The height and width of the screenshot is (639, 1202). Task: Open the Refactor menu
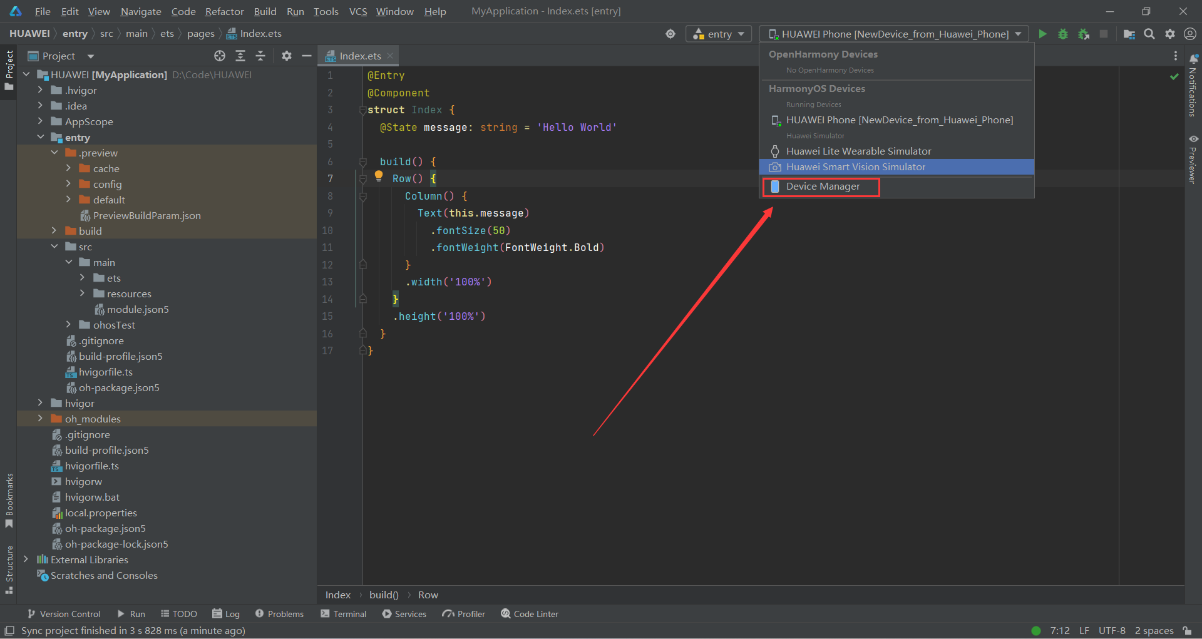pos(224,11)
